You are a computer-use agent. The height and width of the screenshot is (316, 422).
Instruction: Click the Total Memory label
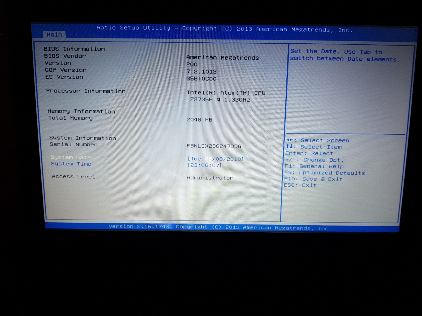(70, 118)
